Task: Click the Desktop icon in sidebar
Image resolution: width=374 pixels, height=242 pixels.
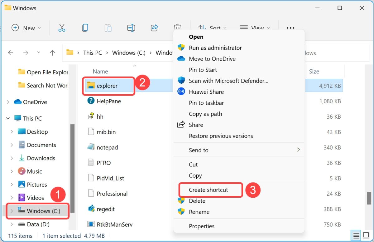Action: click(x=22, y=131)
